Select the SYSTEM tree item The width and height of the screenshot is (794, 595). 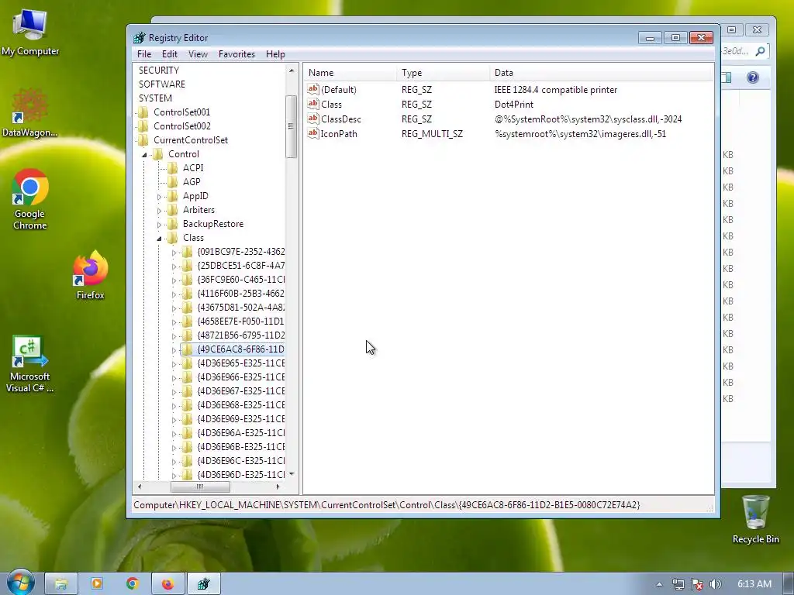(x=155, y=98)
